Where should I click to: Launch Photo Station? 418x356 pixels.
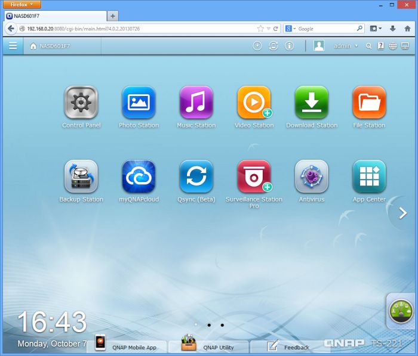click(x=139, y=103)
